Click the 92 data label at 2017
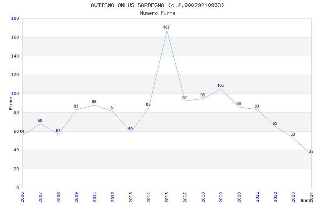This screenshot has width=315, height=204. point(185,98)
